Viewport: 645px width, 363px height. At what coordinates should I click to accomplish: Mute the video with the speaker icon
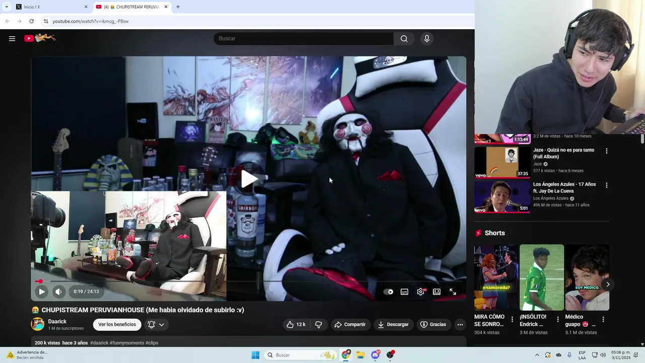58,291
